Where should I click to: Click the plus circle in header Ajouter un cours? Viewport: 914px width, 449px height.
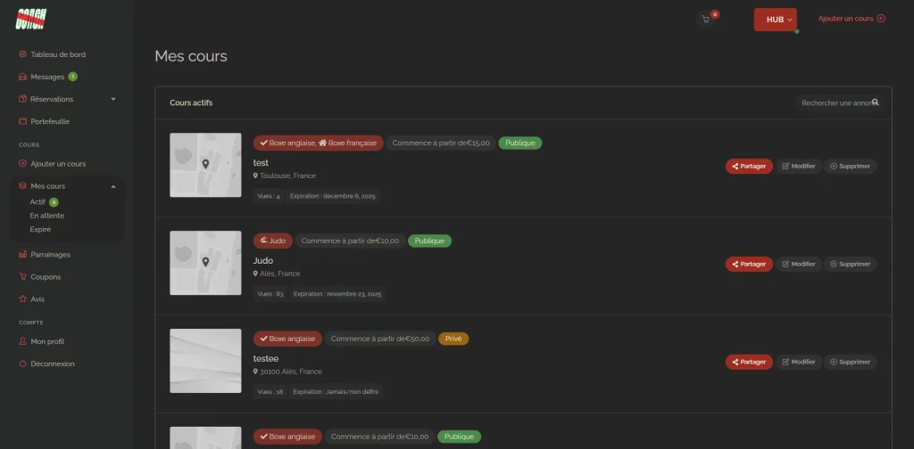[881, 19]
